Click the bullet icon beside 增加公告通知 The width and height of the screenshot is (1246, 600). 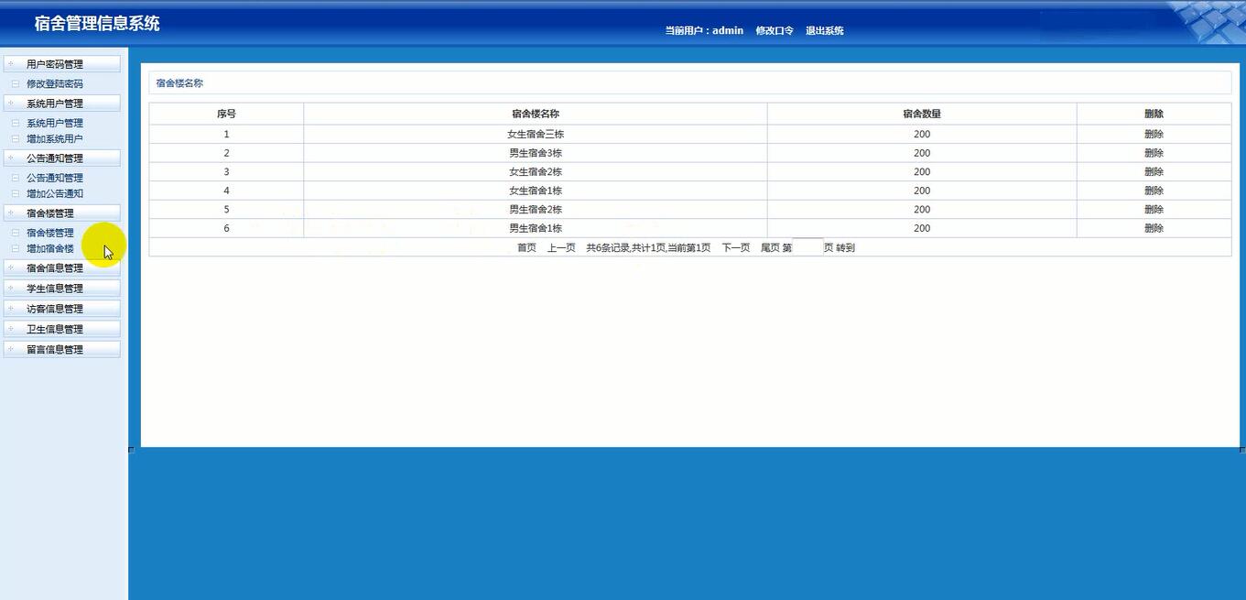pyautogui.click(x=15, y=194)
